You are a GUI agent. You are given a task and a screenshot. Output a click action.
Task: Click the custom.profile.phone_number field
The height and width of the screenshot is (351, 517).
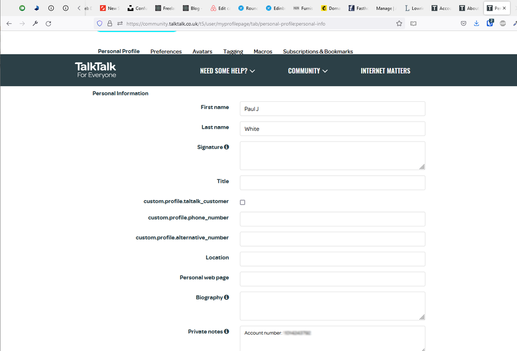click(x=332, y=219)
